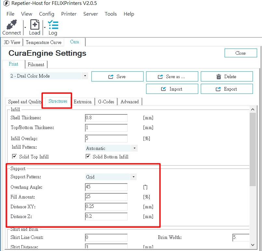Click the Overhang Angle input field
262x251 pixels.
click(x=106, y=187)
